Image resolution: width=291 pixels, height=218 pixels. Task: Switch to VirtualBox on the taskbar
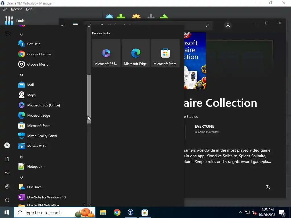pyautogui.click(x=131, y=212)
